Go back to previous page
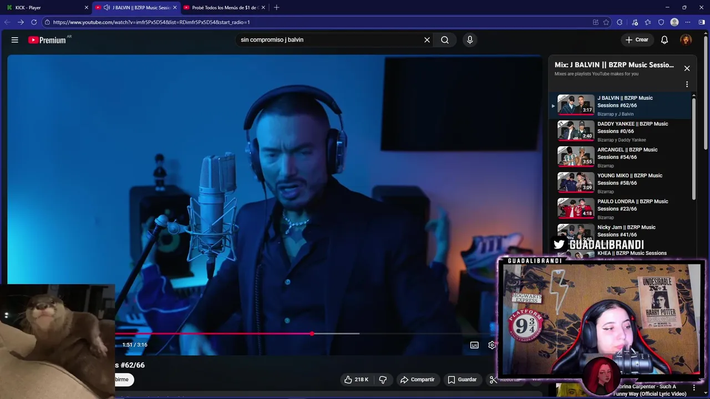Image resolution: width=710 pixels, height=399 pixels. (7, 22)
